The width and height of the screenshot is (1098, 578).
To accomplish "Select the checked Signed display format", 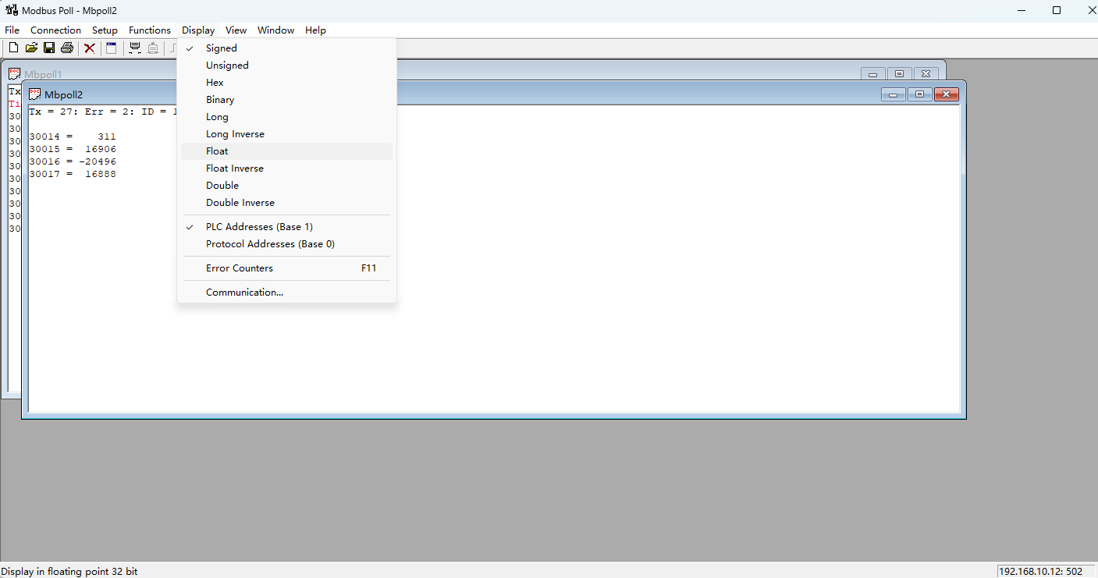I will (221, 48).
